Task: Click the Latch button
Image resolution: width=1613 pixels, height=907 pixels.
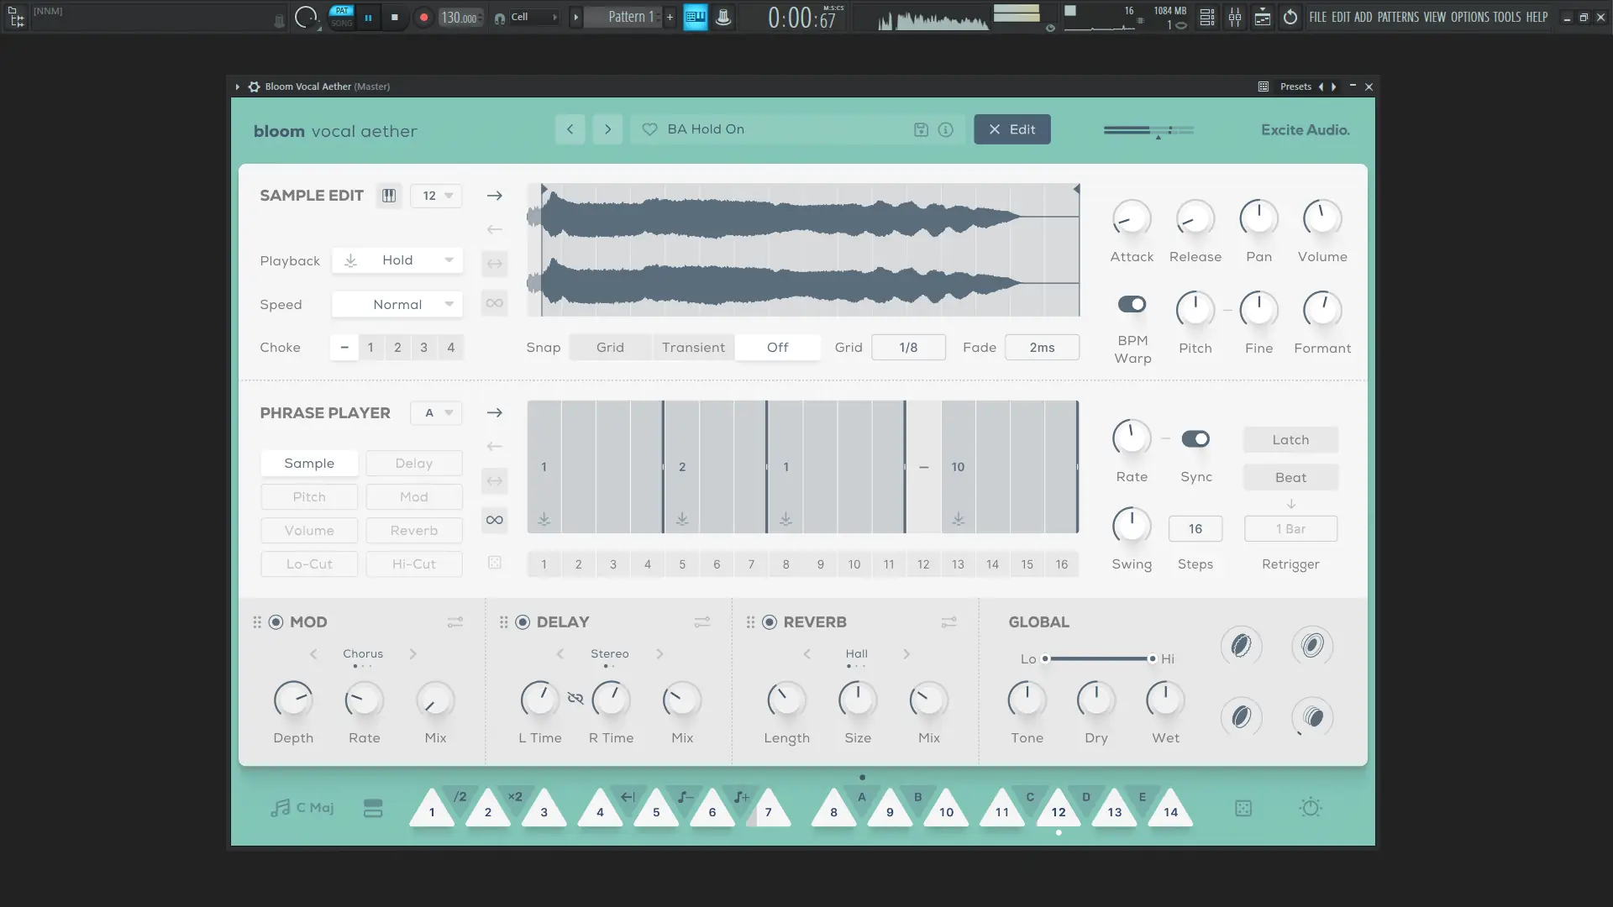Action: (x=1290, y=440)
